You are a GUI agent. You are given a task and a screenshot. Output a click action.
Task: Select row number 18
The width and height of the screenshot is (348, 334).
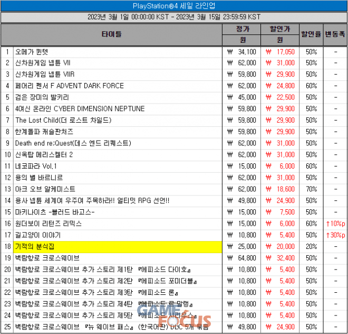[7, 247]
